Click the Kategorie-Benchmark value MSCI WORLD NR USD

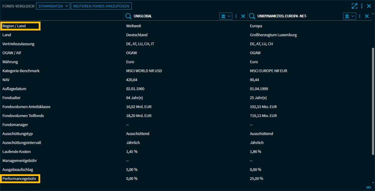pos(144,71)
